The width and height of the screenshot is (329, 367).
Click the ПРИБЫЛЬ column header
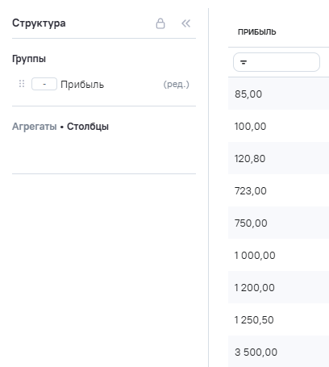pyautogui.click(x=257, y=32)
